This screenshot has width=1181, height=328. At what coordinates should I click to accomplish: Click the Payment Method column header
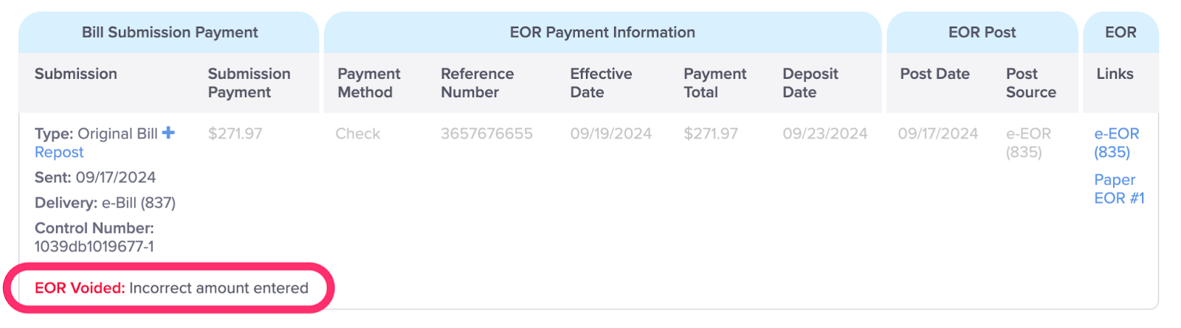(368, 83)
